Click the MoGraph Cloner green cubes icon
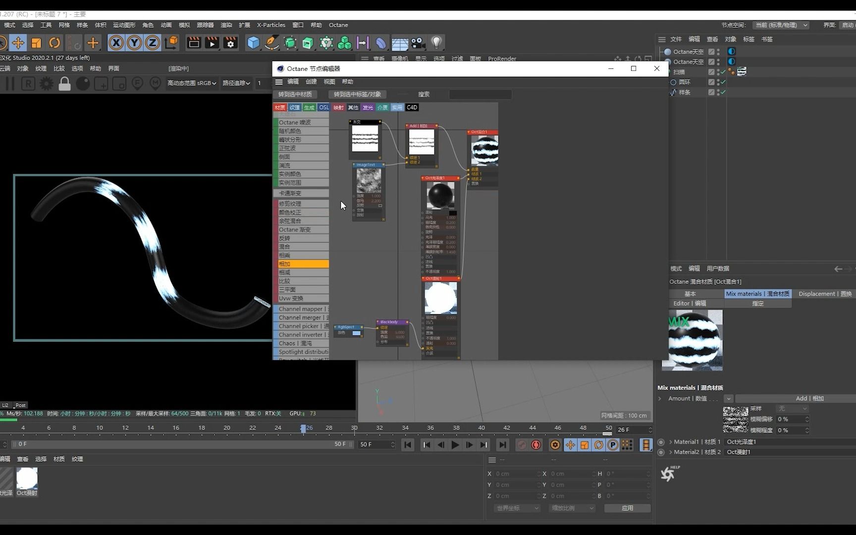 [344, 43]
